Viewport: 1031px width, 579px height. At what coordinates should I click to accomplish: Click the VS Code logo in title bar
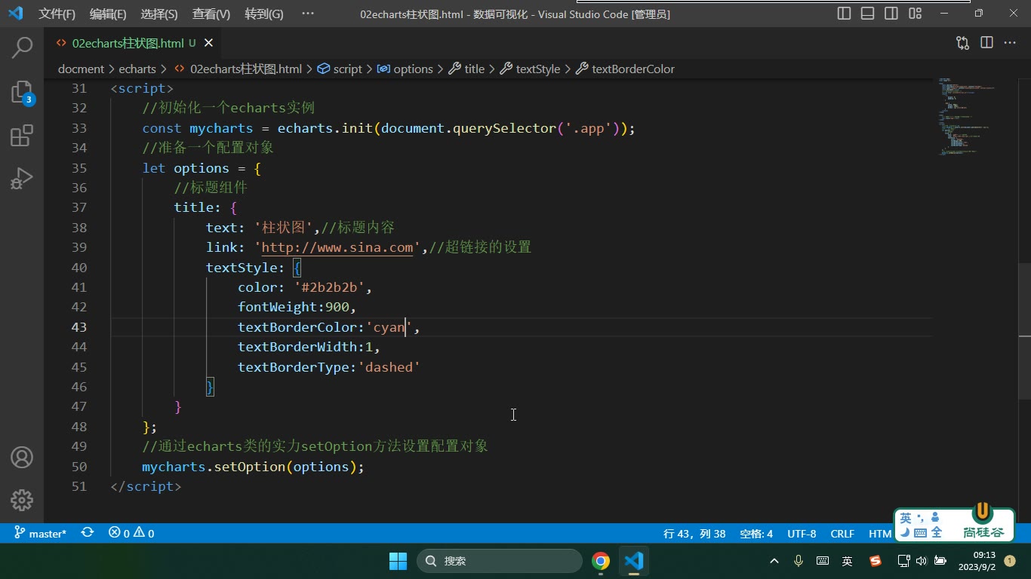click(x=15, y=14)
